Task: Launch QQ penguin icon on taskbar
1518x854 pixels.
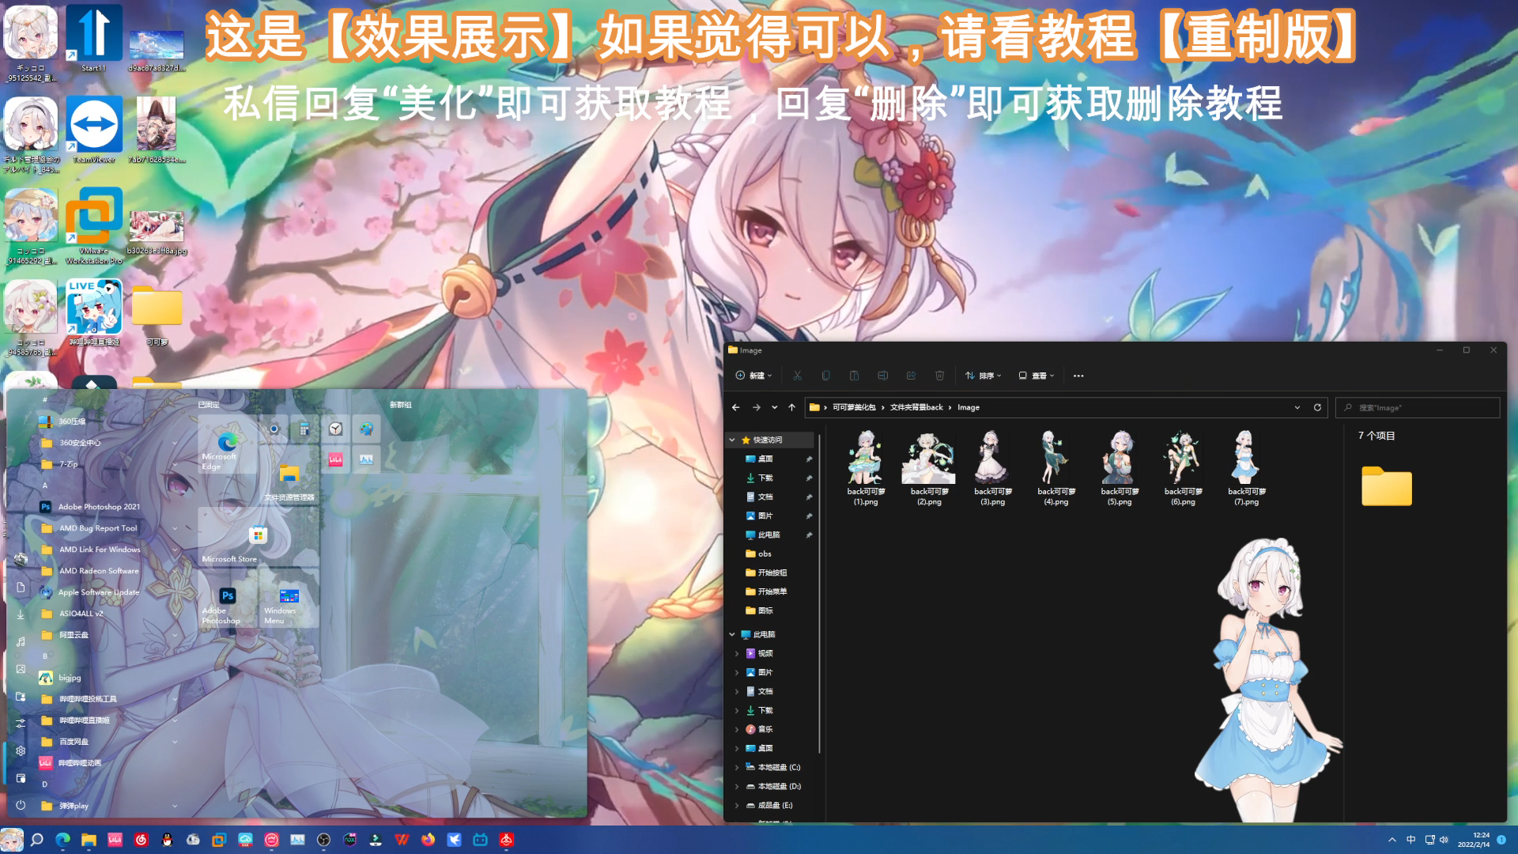Action: click(x=167, y=840)
